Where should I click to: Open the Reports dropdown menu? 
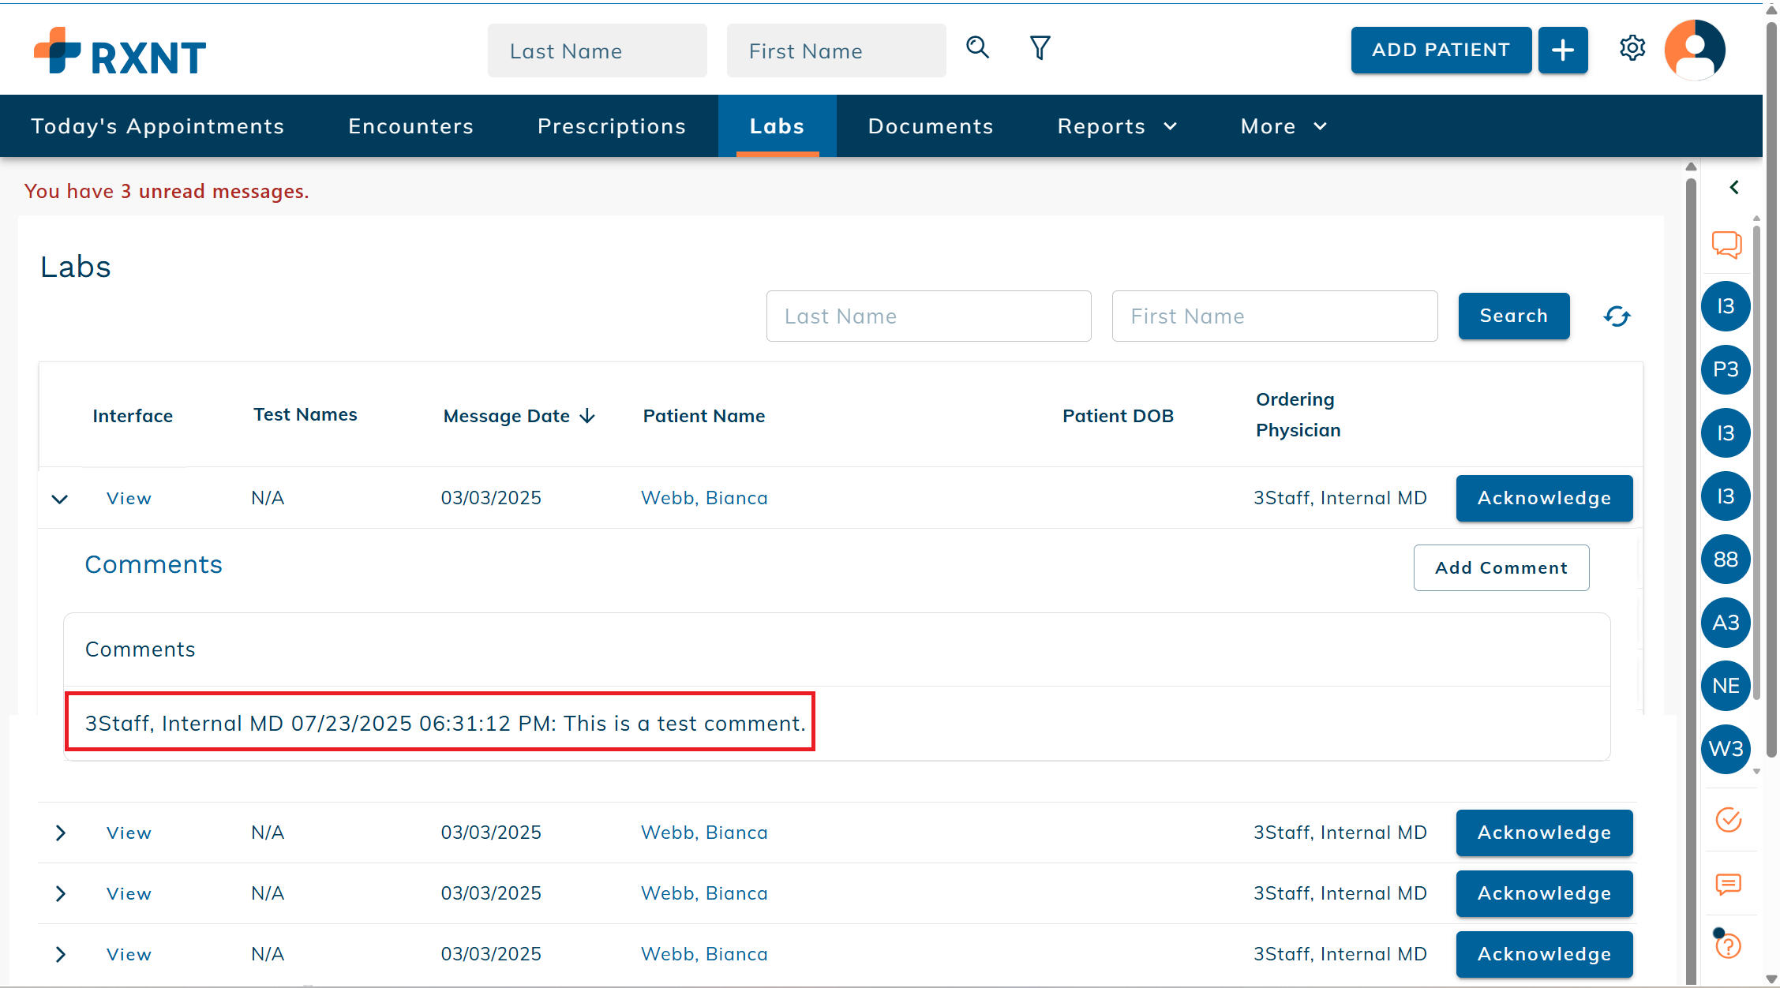click(1116, 126)
